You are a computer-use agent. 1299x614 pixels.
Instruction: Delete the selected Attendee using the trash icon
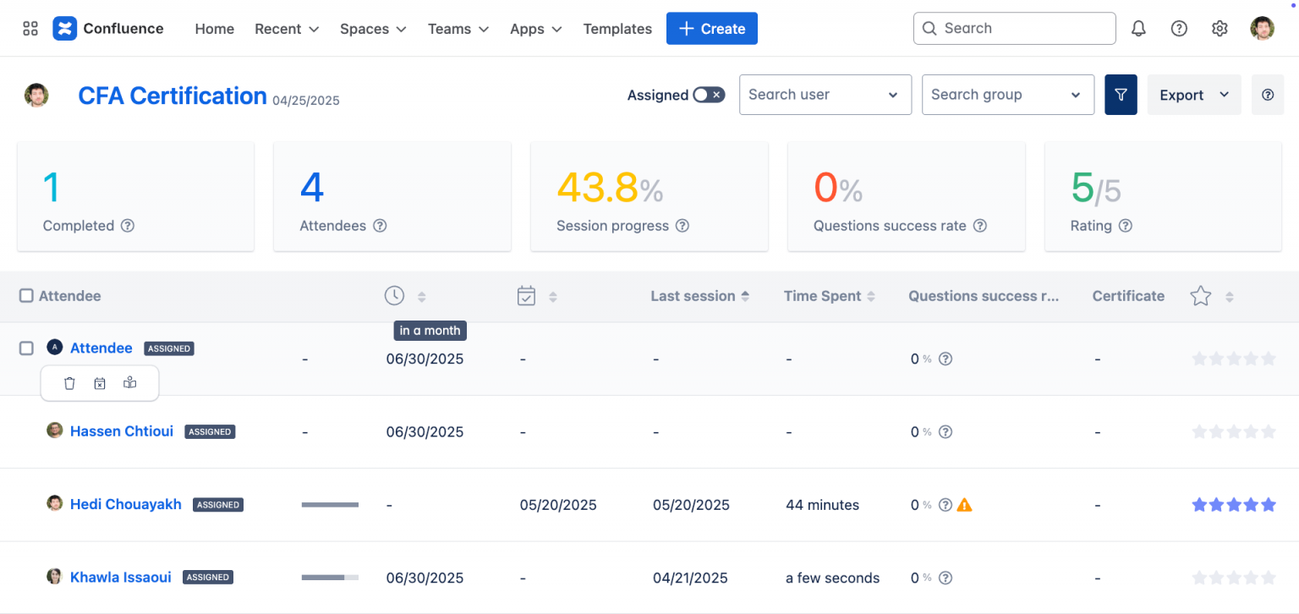[x=69, y=383]
